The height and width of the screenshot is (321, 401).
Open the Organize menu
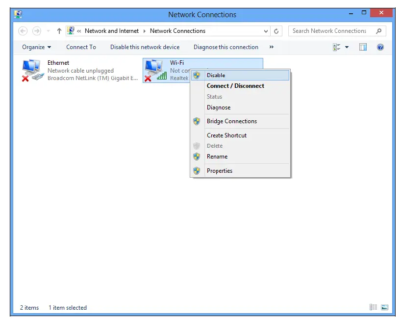37,47
